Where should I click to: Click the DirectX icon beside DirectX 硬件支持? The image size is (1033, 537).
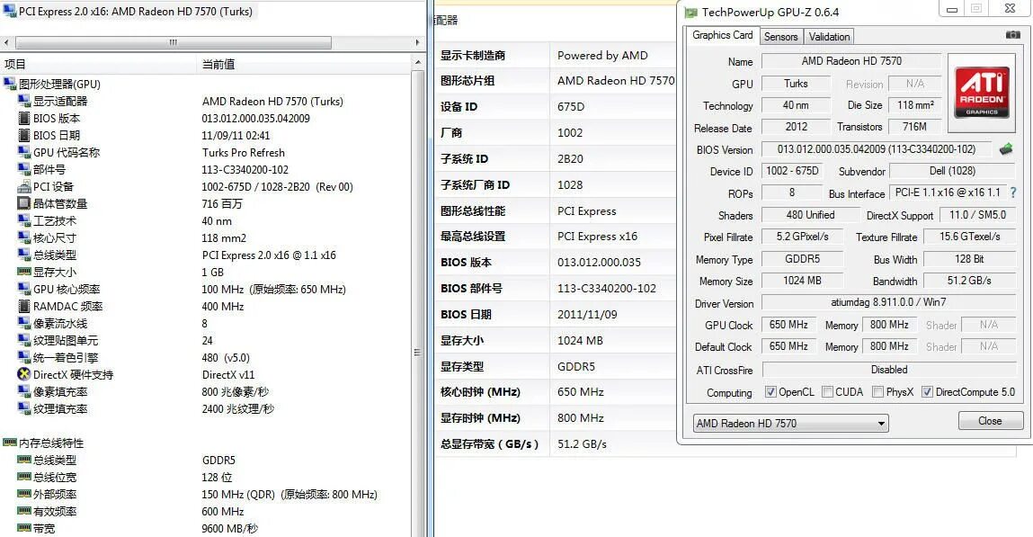tap(23, 374)
